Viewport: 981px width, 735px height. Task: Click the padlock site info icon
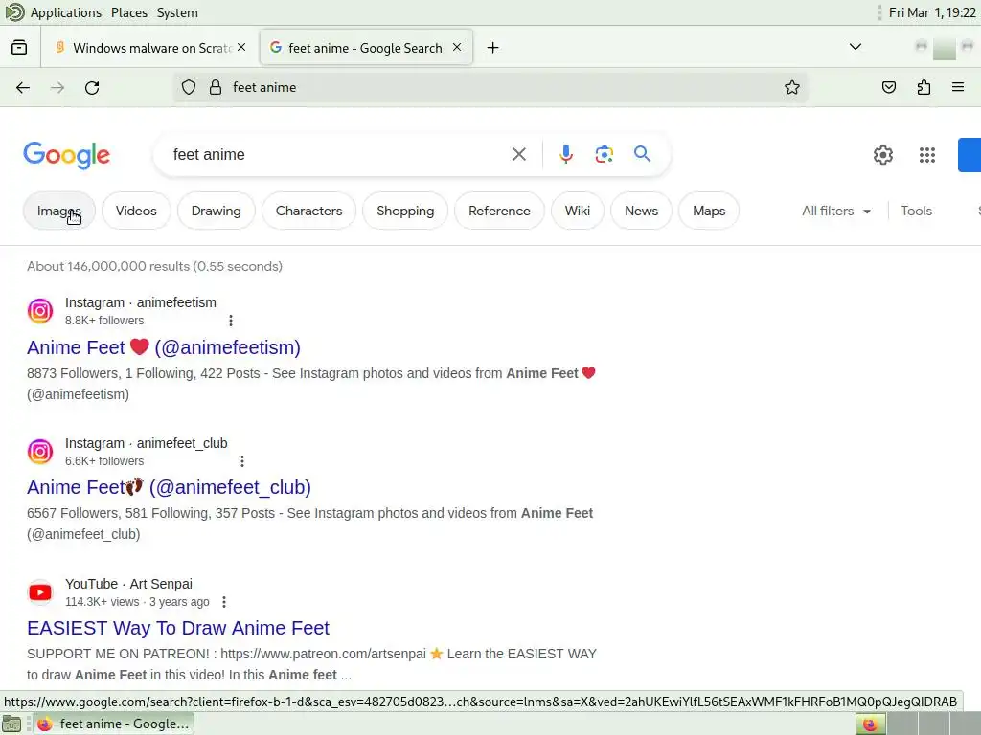coord(216,87)
